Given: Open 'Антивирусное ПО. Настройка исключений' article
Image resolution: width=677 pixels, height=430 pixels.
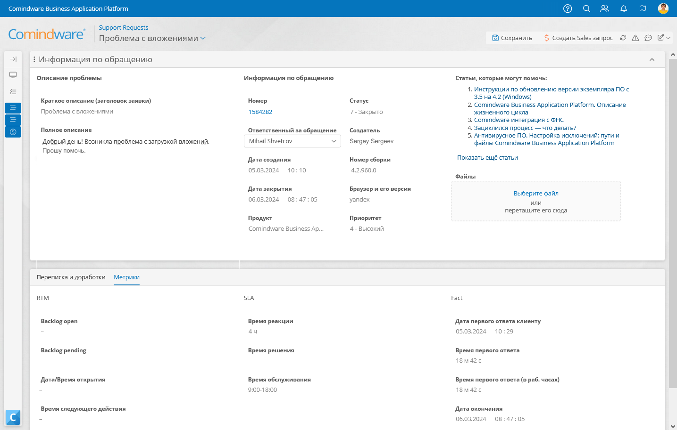Looking at the screenshot, I should coord(547,139).
